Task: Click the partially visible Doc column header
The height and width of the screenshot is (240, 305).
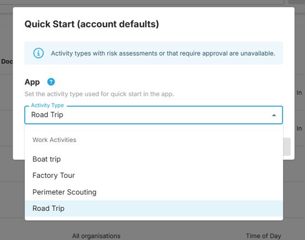Action: click(x=7, y=62)
